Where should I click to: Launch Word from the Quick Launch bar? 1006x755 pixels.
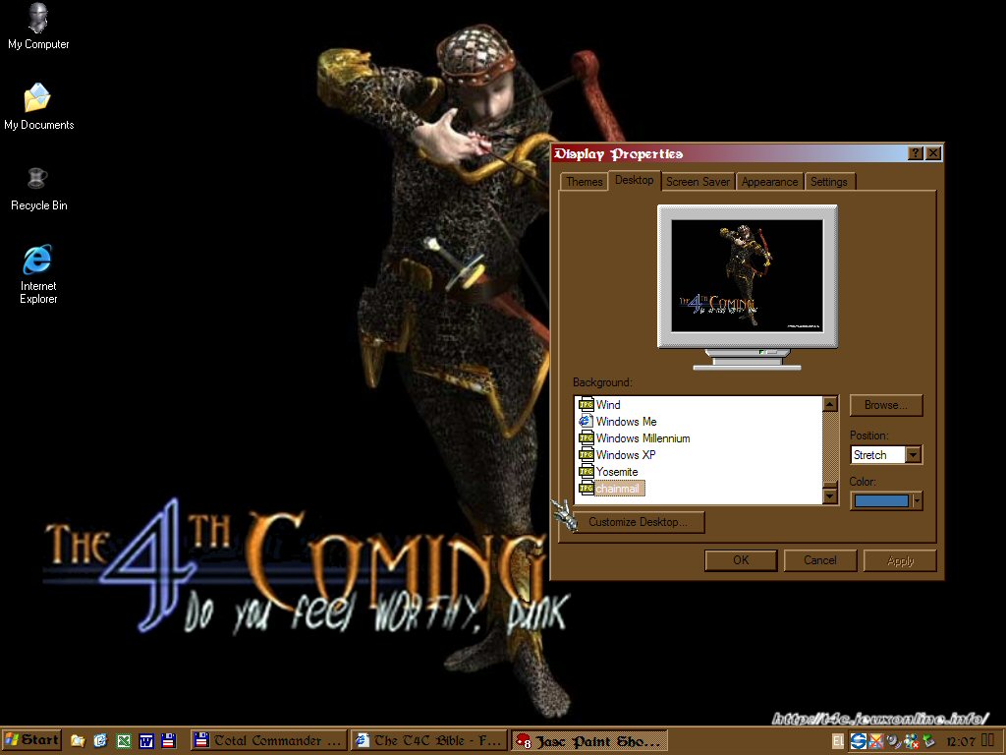click(146, 741)
